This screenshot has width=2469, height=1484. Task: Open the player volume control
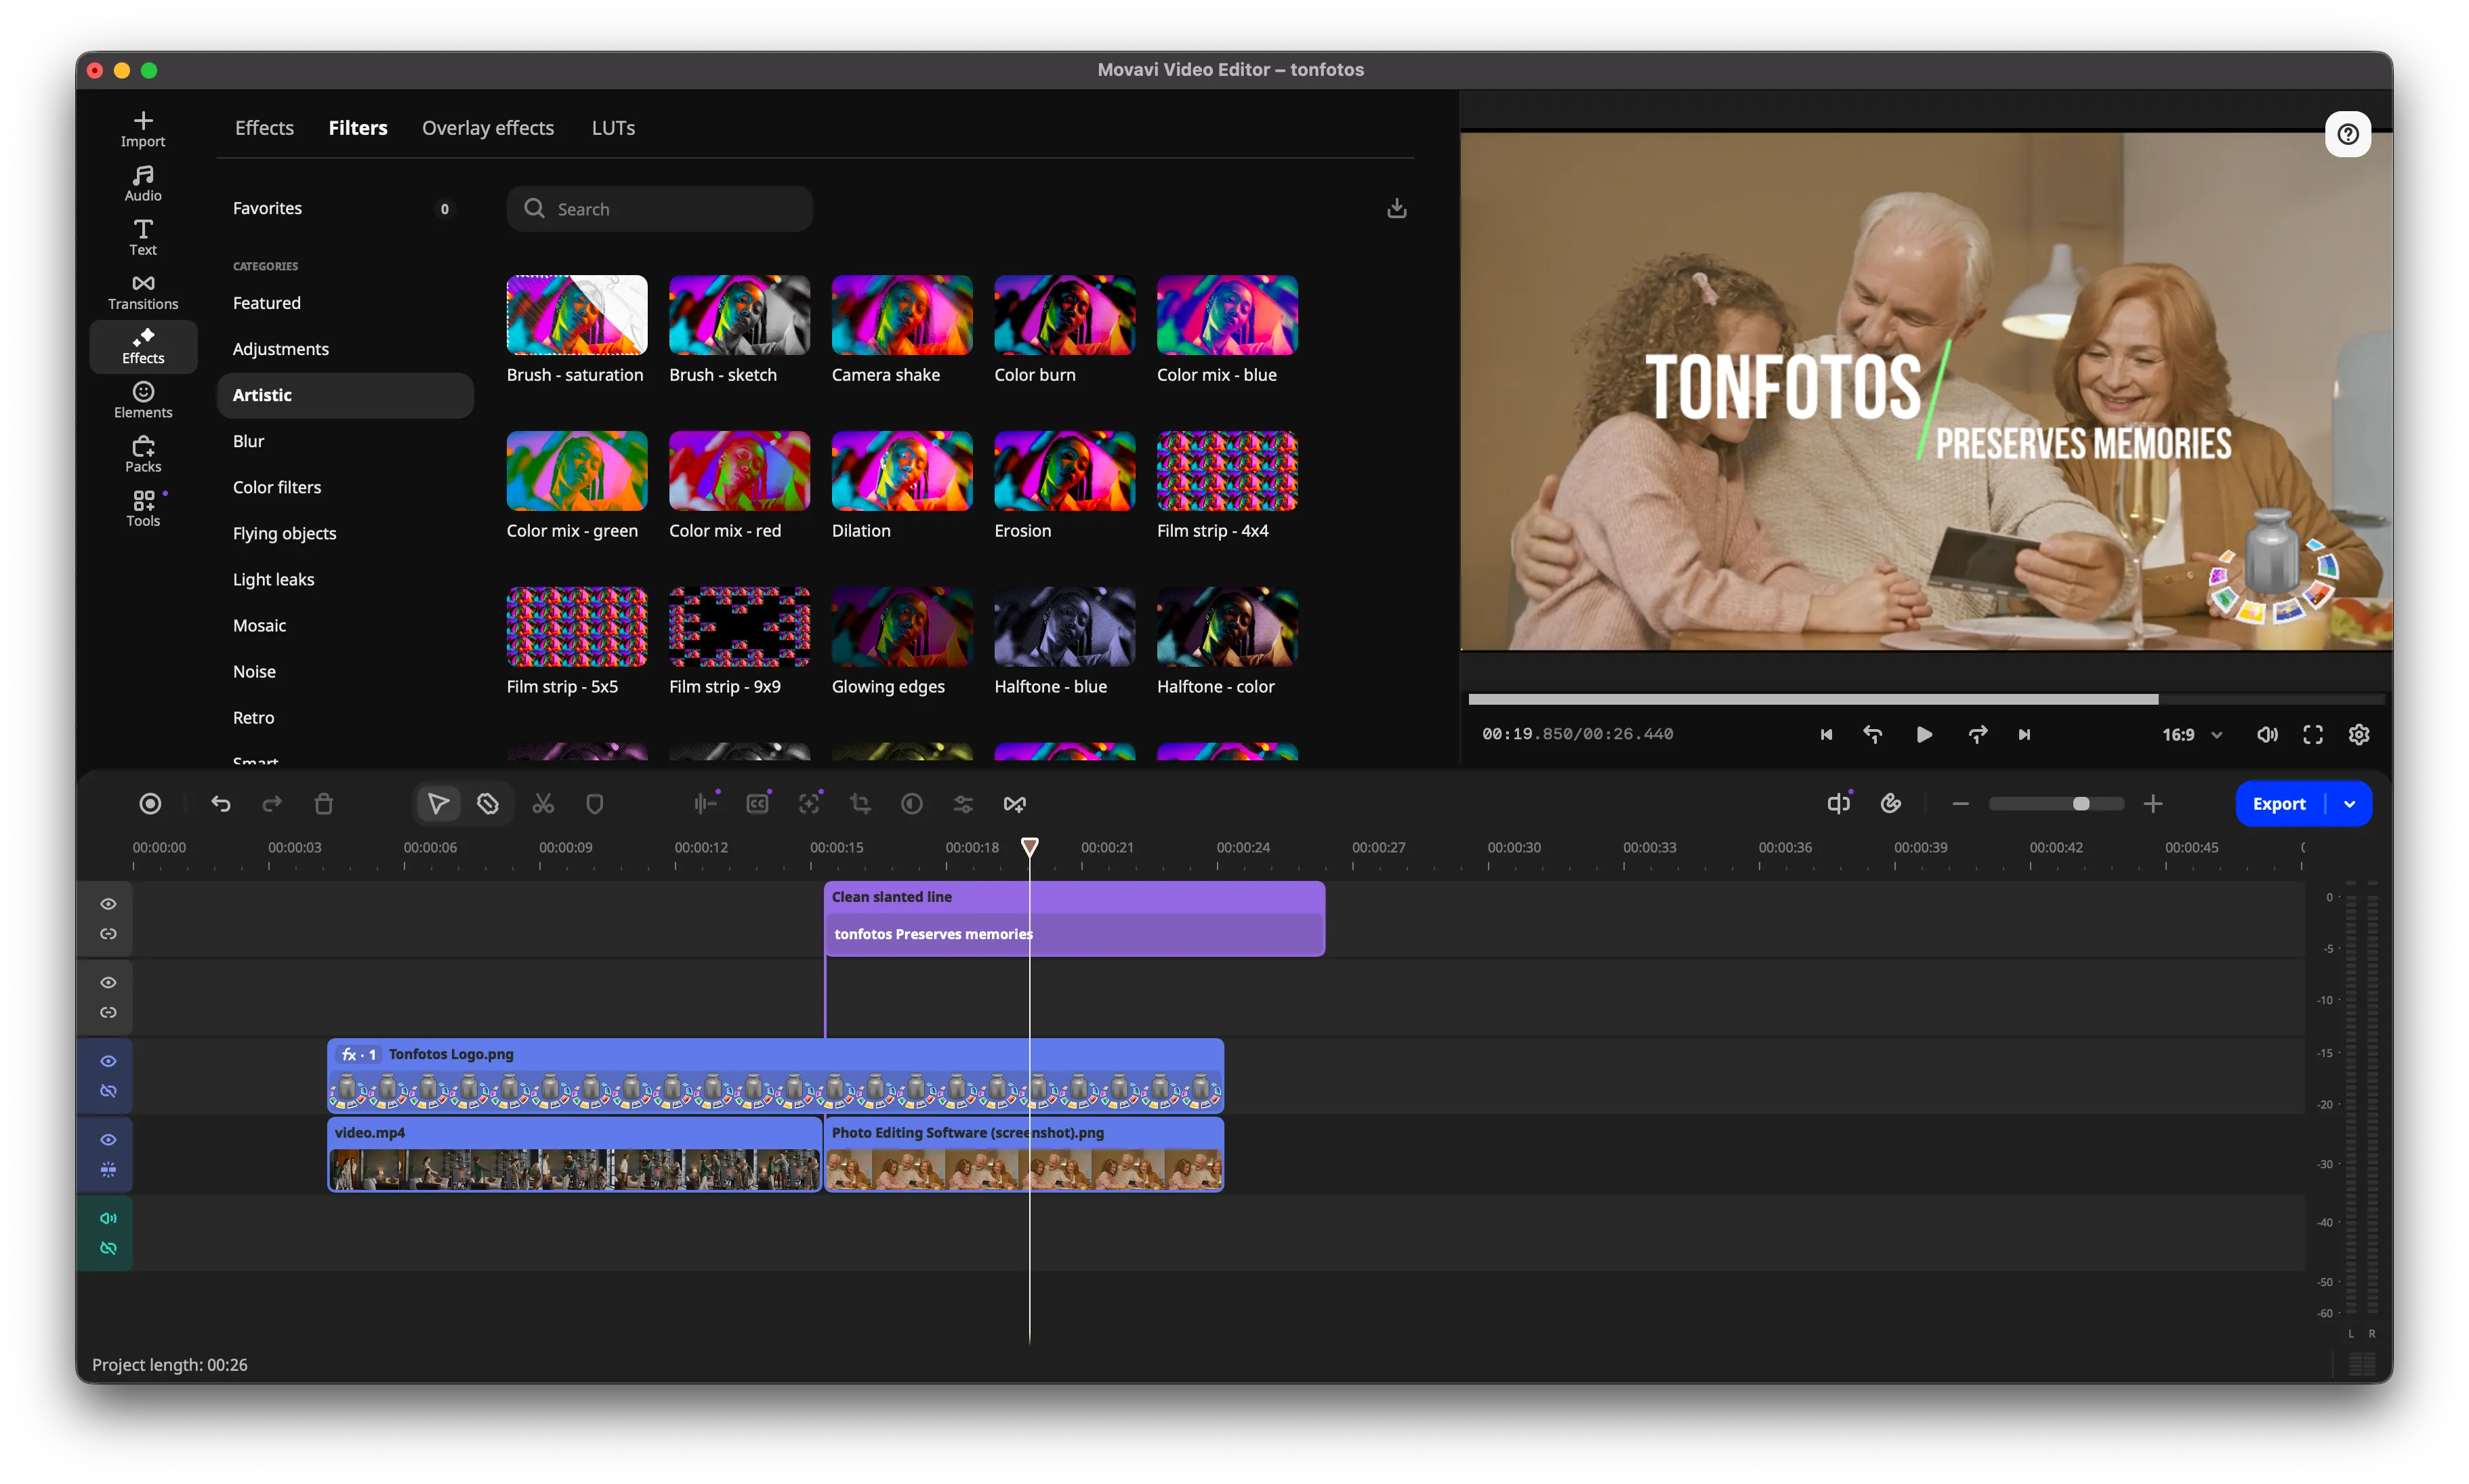[2267, 735]
